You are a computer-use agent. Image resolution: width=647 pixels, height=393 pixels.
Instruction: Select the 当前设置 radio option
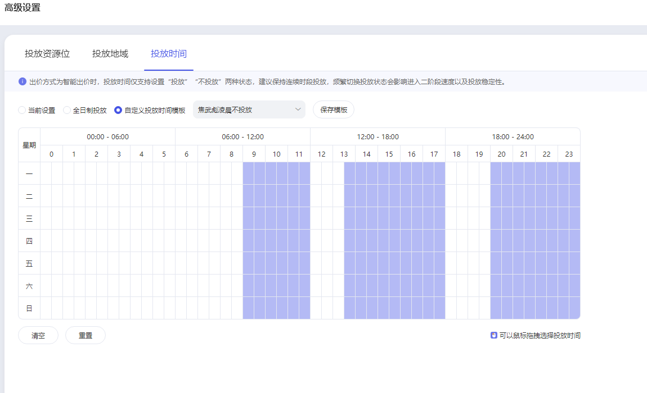click(23, 110)
